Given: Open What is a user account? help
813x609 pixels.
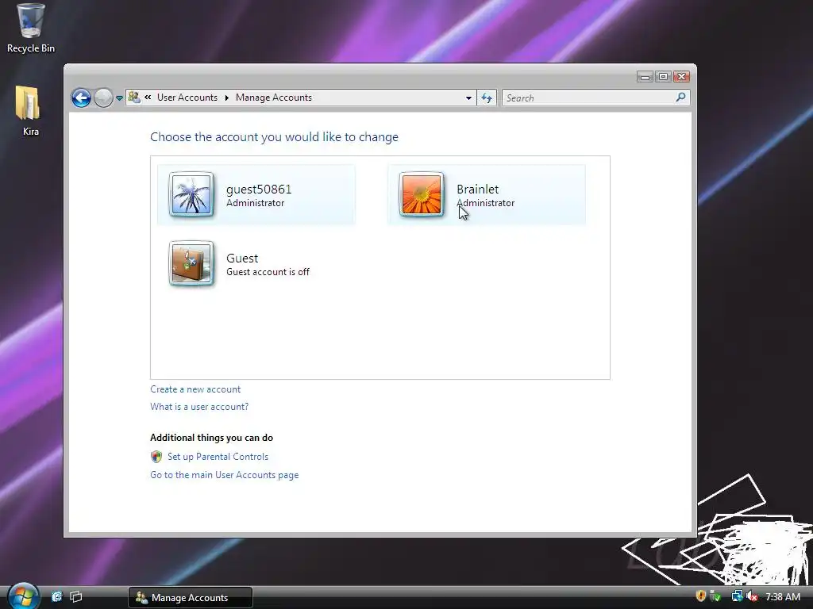Looking at the screenshot, I should click(199, 407).
